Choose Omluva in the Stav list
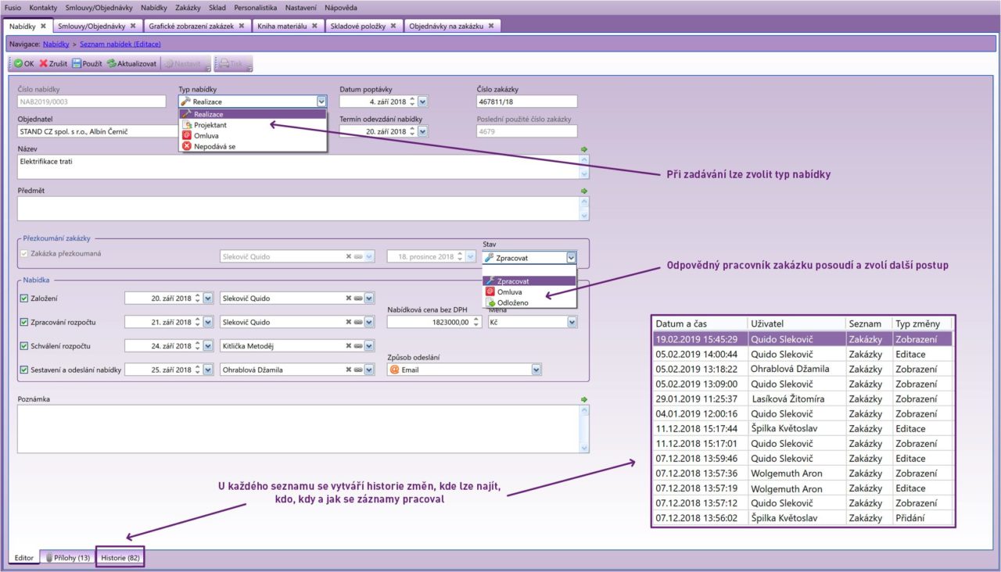The width and height of the screenshot is (1001, 572). point(529,291)
